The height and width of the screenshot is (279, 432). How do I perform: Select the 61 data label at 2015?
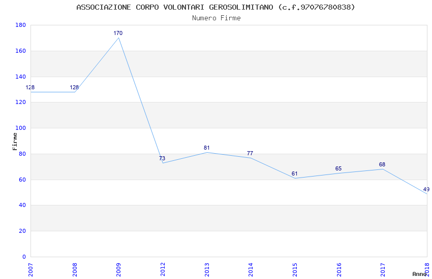294,173
